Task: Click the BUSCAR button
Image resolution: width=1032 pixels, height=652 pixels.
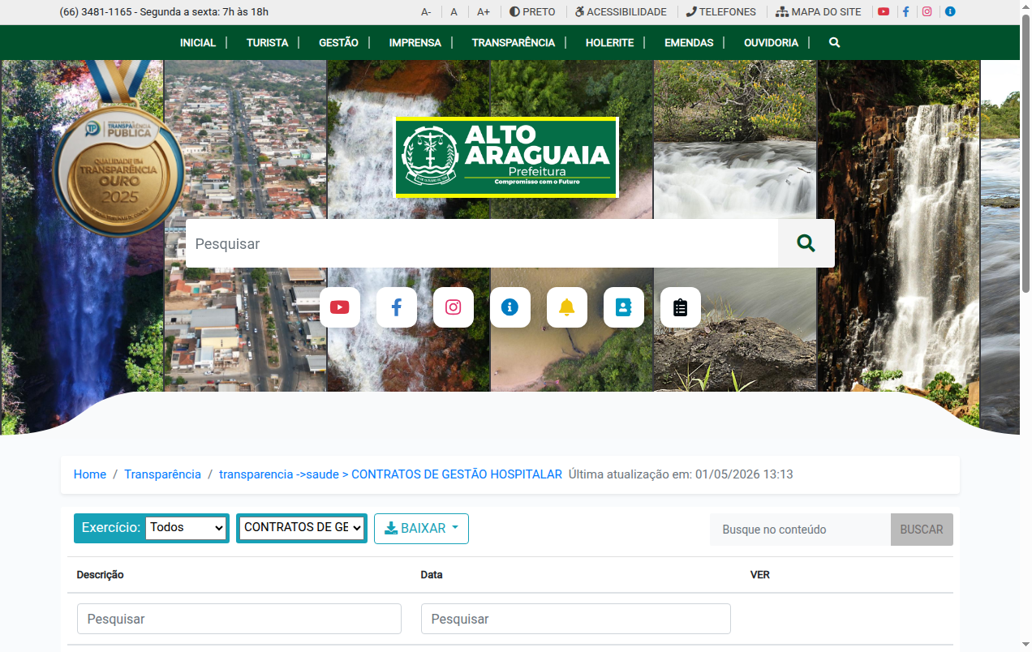Action: pyautogui.click(x=922, y=530)
